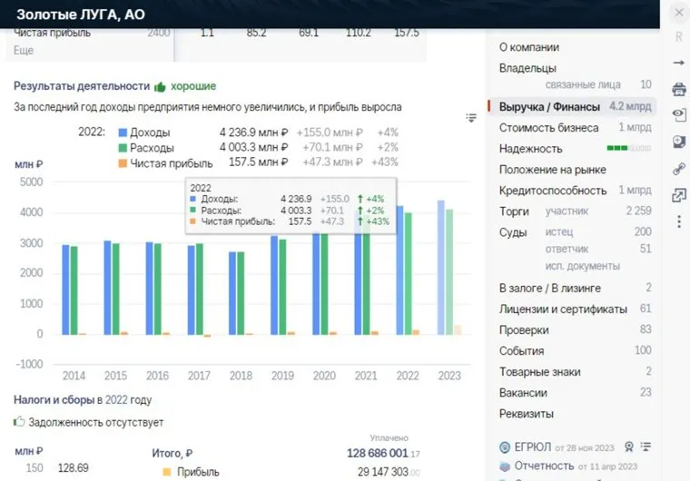Select 'Выручка / Финансы' section
This screenshot has height=481, width=690.
(548, 107)
